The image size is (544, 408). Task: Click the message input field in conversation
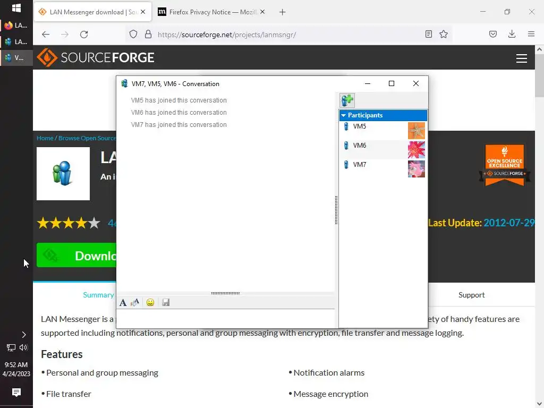[226, 318]
